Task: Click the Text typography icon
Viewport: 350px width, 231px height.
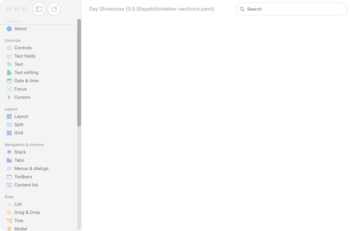Action: coord(9,64)
